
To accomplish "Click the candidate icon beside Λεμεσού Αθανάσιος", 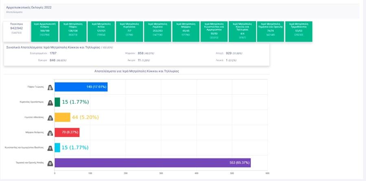I will pyautogui.click(x=50, y=117).
